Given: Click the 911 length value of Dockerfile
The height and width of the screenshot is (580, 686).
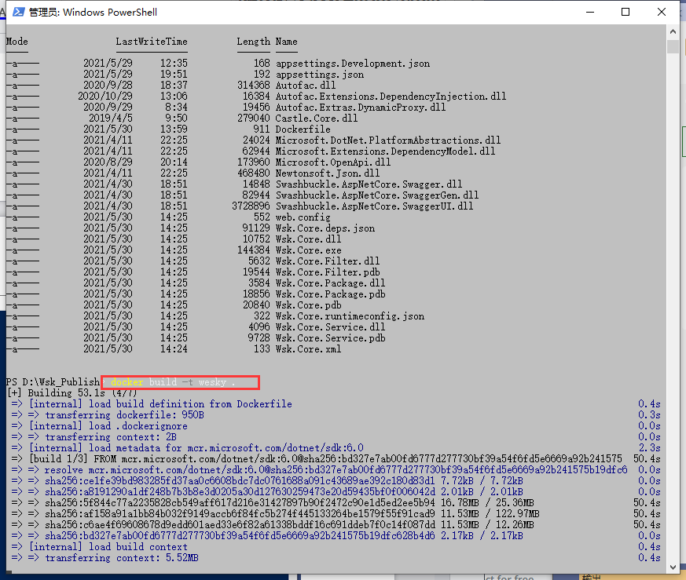Looking at the screenshot, I should click(261, 129).
